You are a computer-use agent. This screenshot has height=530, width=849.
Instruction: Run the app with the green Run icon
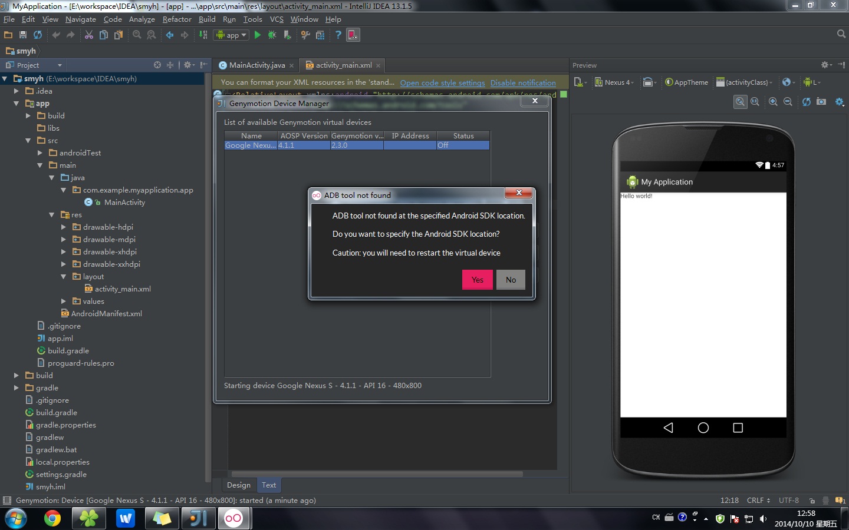click(258, 35)
